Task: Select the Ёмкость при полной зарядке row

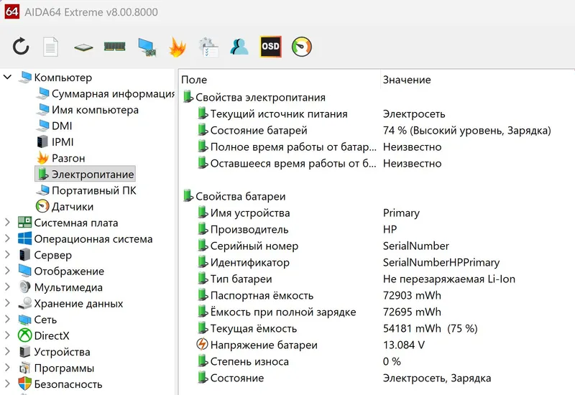Action: (x=377, y=312)
